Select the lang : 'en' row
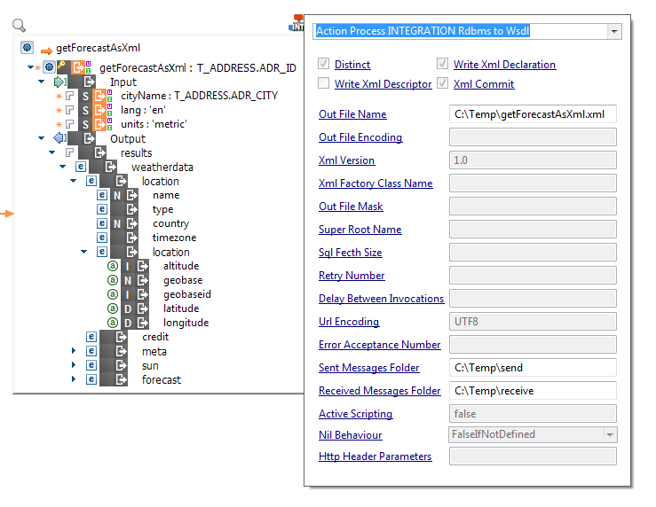The height and width of the screenshot is (507, 656). [x=143, y=110]
